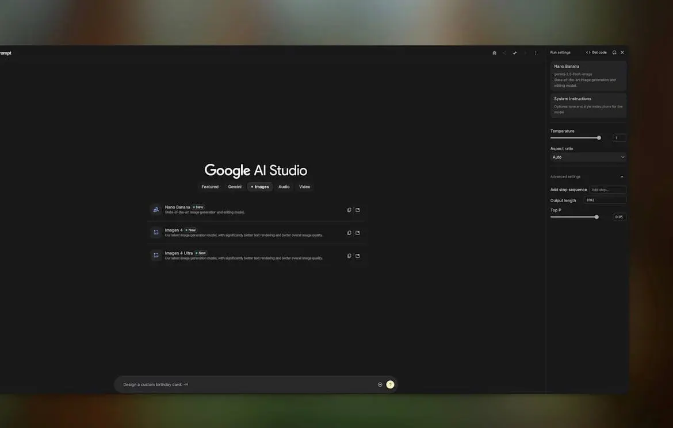Image resolution: width=673 pixels, height=428 pixels.
Task: Click the Output length field showing 8192
Action: [x=605, y=200]
